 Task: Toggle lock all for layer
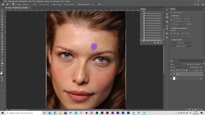186,70
